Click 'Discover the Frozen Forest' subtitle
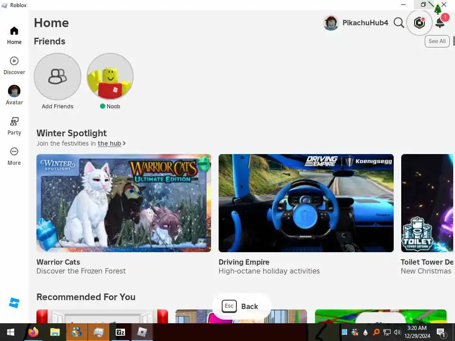This screenshot has width=455, height=341. coord(81,271)
